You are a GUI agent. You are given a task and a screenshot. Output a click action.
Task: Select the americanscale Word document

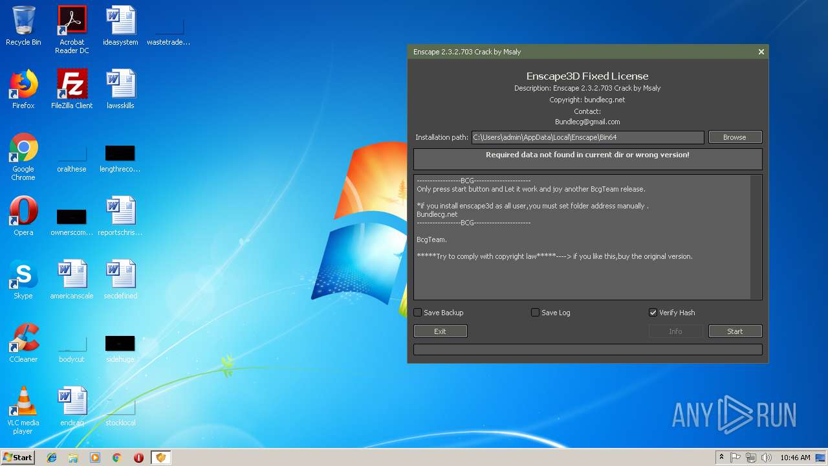click(72, 280)
